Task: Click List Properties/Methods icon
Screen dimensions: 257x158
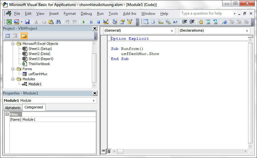Action: [x=146, y=22]
